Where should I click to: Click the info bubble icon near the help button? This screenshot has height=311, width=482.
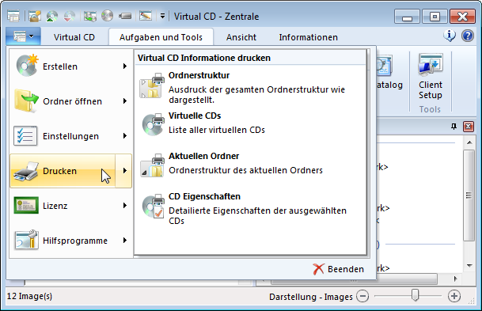(450, 36)
